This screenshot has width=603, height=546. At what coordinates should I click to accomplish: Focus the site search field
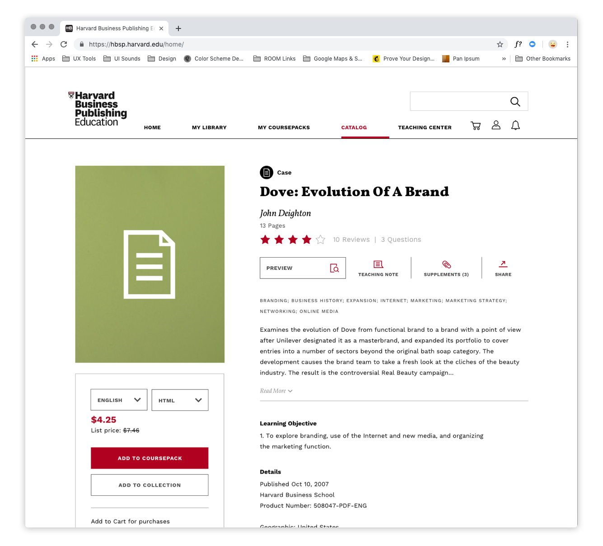point(469,101)
